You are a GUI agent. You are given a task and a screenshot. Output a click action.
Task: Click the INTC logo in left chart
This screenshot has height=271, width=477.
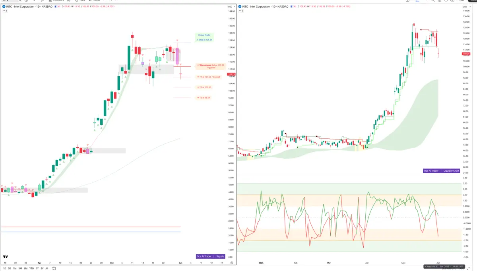(x=4, y=6)
